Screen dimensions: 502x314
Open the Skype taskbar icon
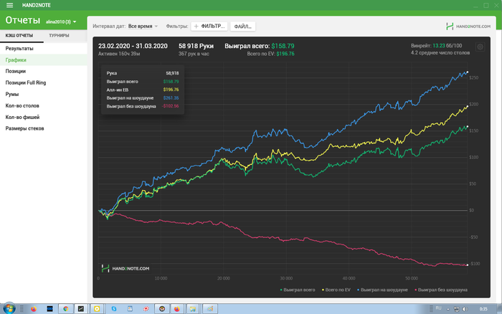113,309
